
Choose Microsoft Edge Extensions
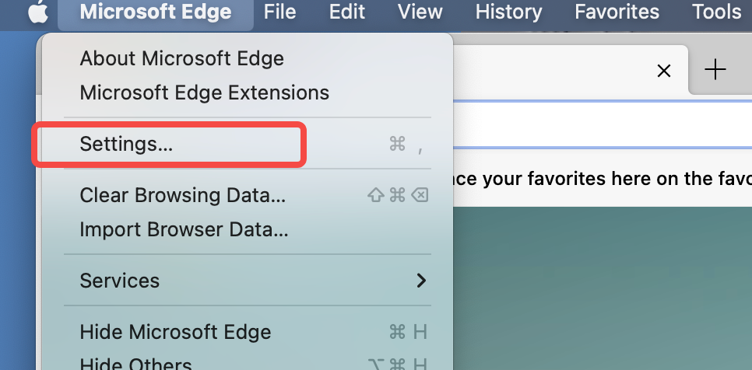tap(204, 92)
